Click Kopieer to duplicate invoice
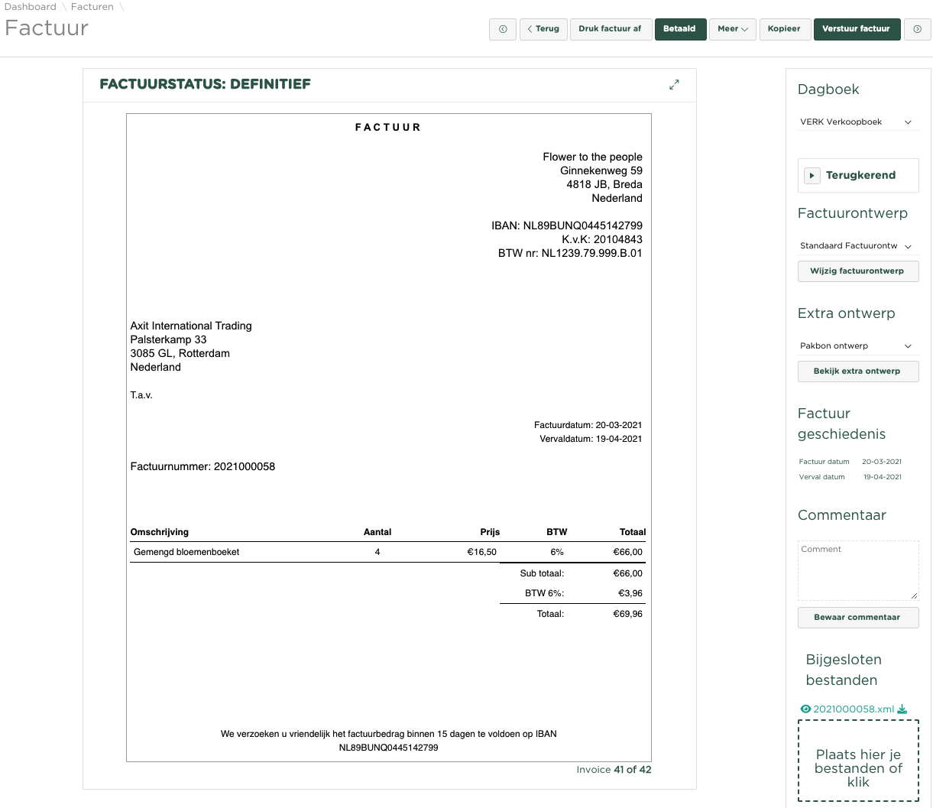Image resolution: width=933 pixels, height=808 pixels. [784, 29]
